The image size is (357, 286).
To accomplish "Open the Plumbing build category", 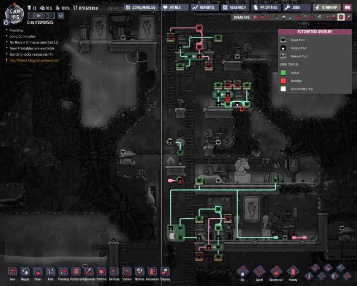I will pos(64,273).
